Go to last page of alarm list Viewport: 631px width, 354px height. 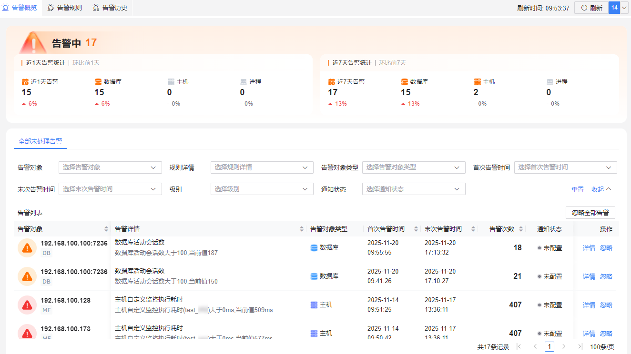580,347
